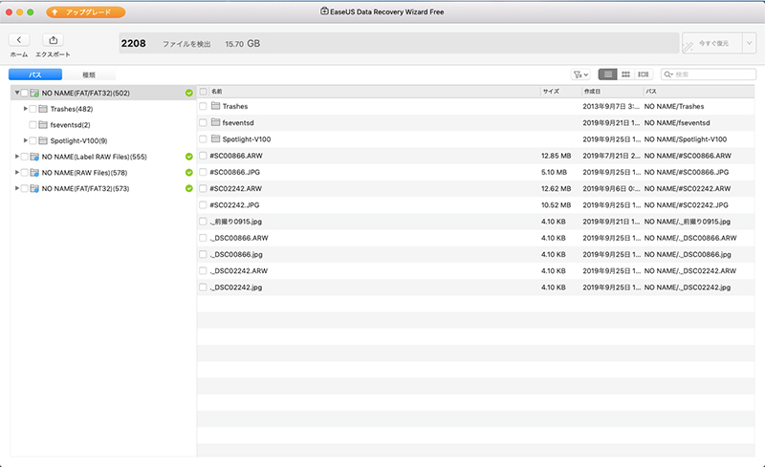Check the fseventsd(2) tree checkbox

[x=33, y=125]
